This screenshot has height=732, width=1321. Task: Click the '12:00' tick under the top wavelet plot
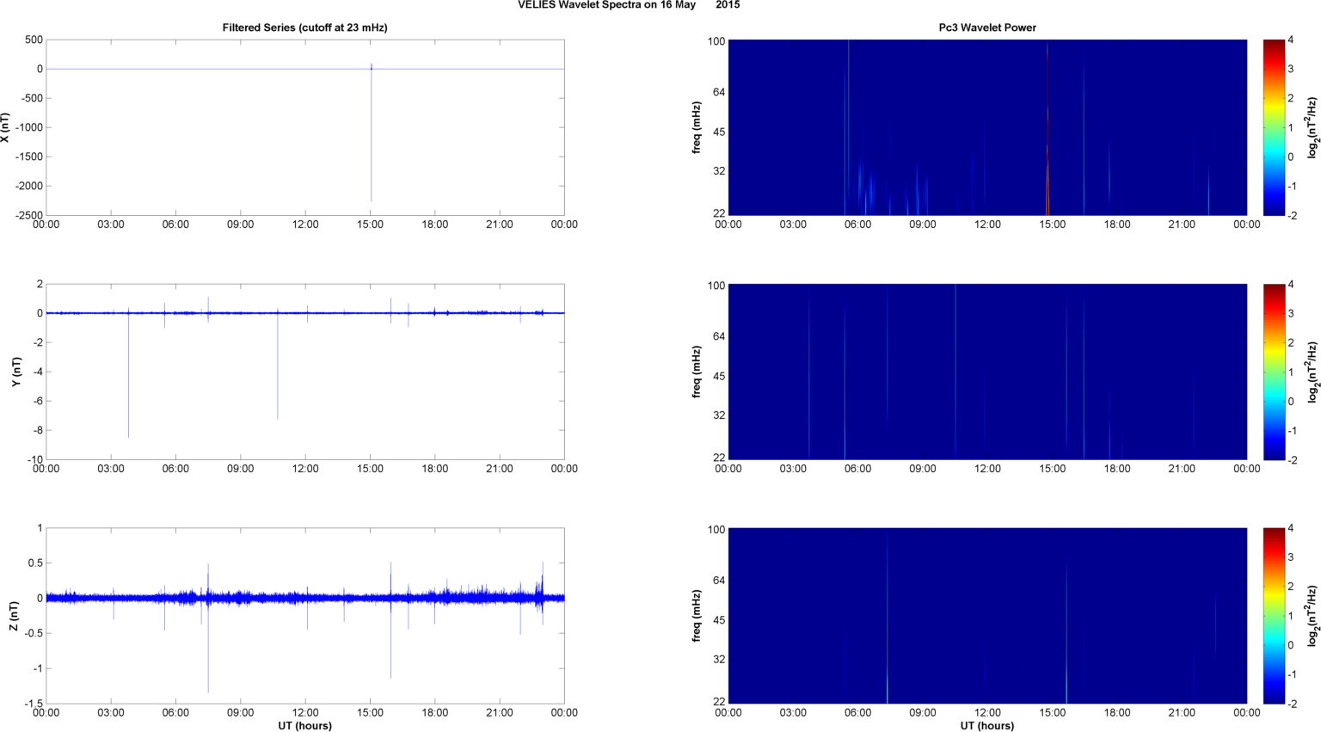[987, 225]
